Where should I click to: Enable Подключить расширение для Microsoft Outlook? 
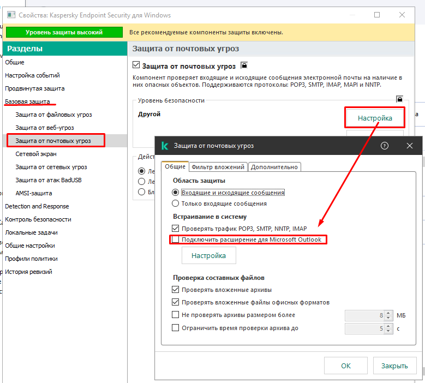pos(175,240)
